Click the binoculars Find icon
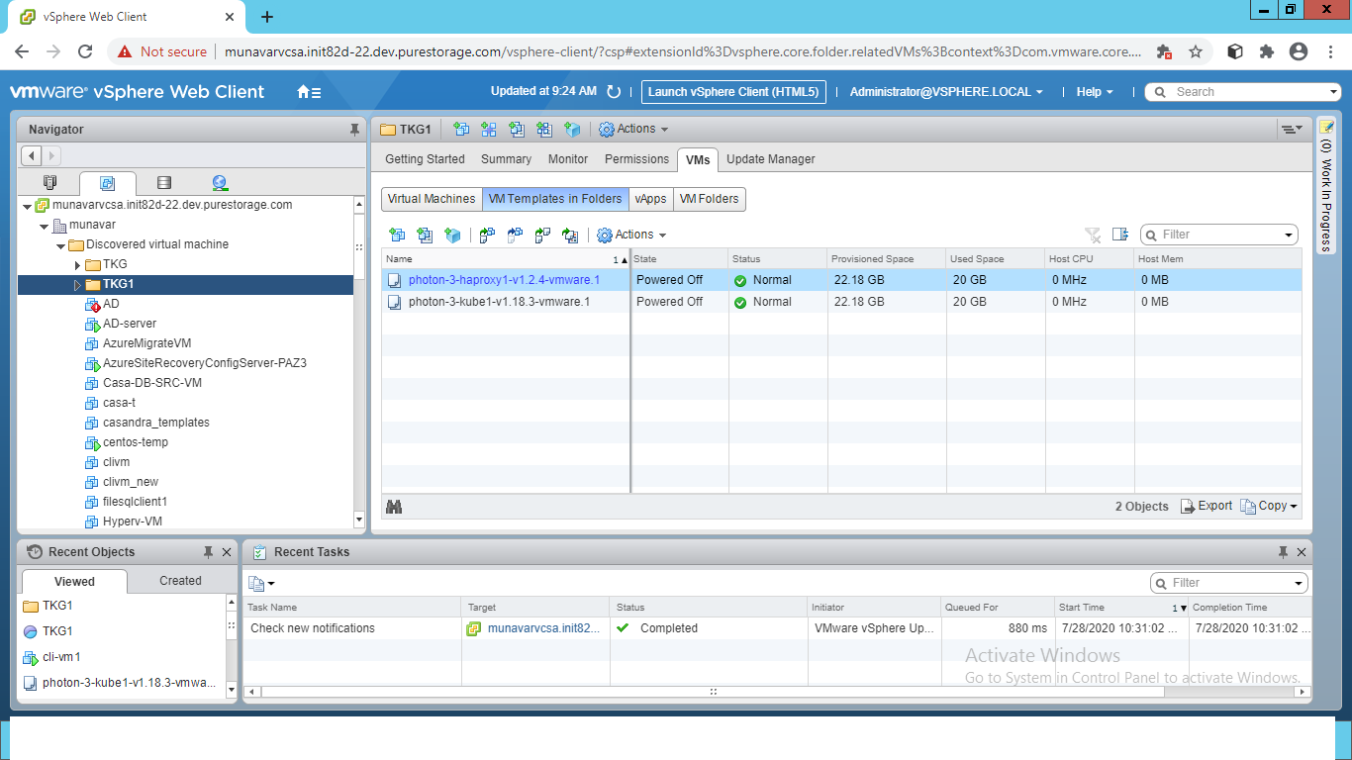 [x=394, y=506]
